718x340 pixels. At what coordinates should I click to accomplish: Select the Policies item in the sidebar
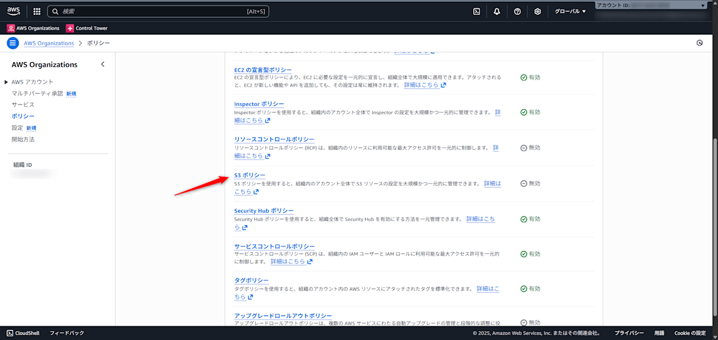(23, 116)
